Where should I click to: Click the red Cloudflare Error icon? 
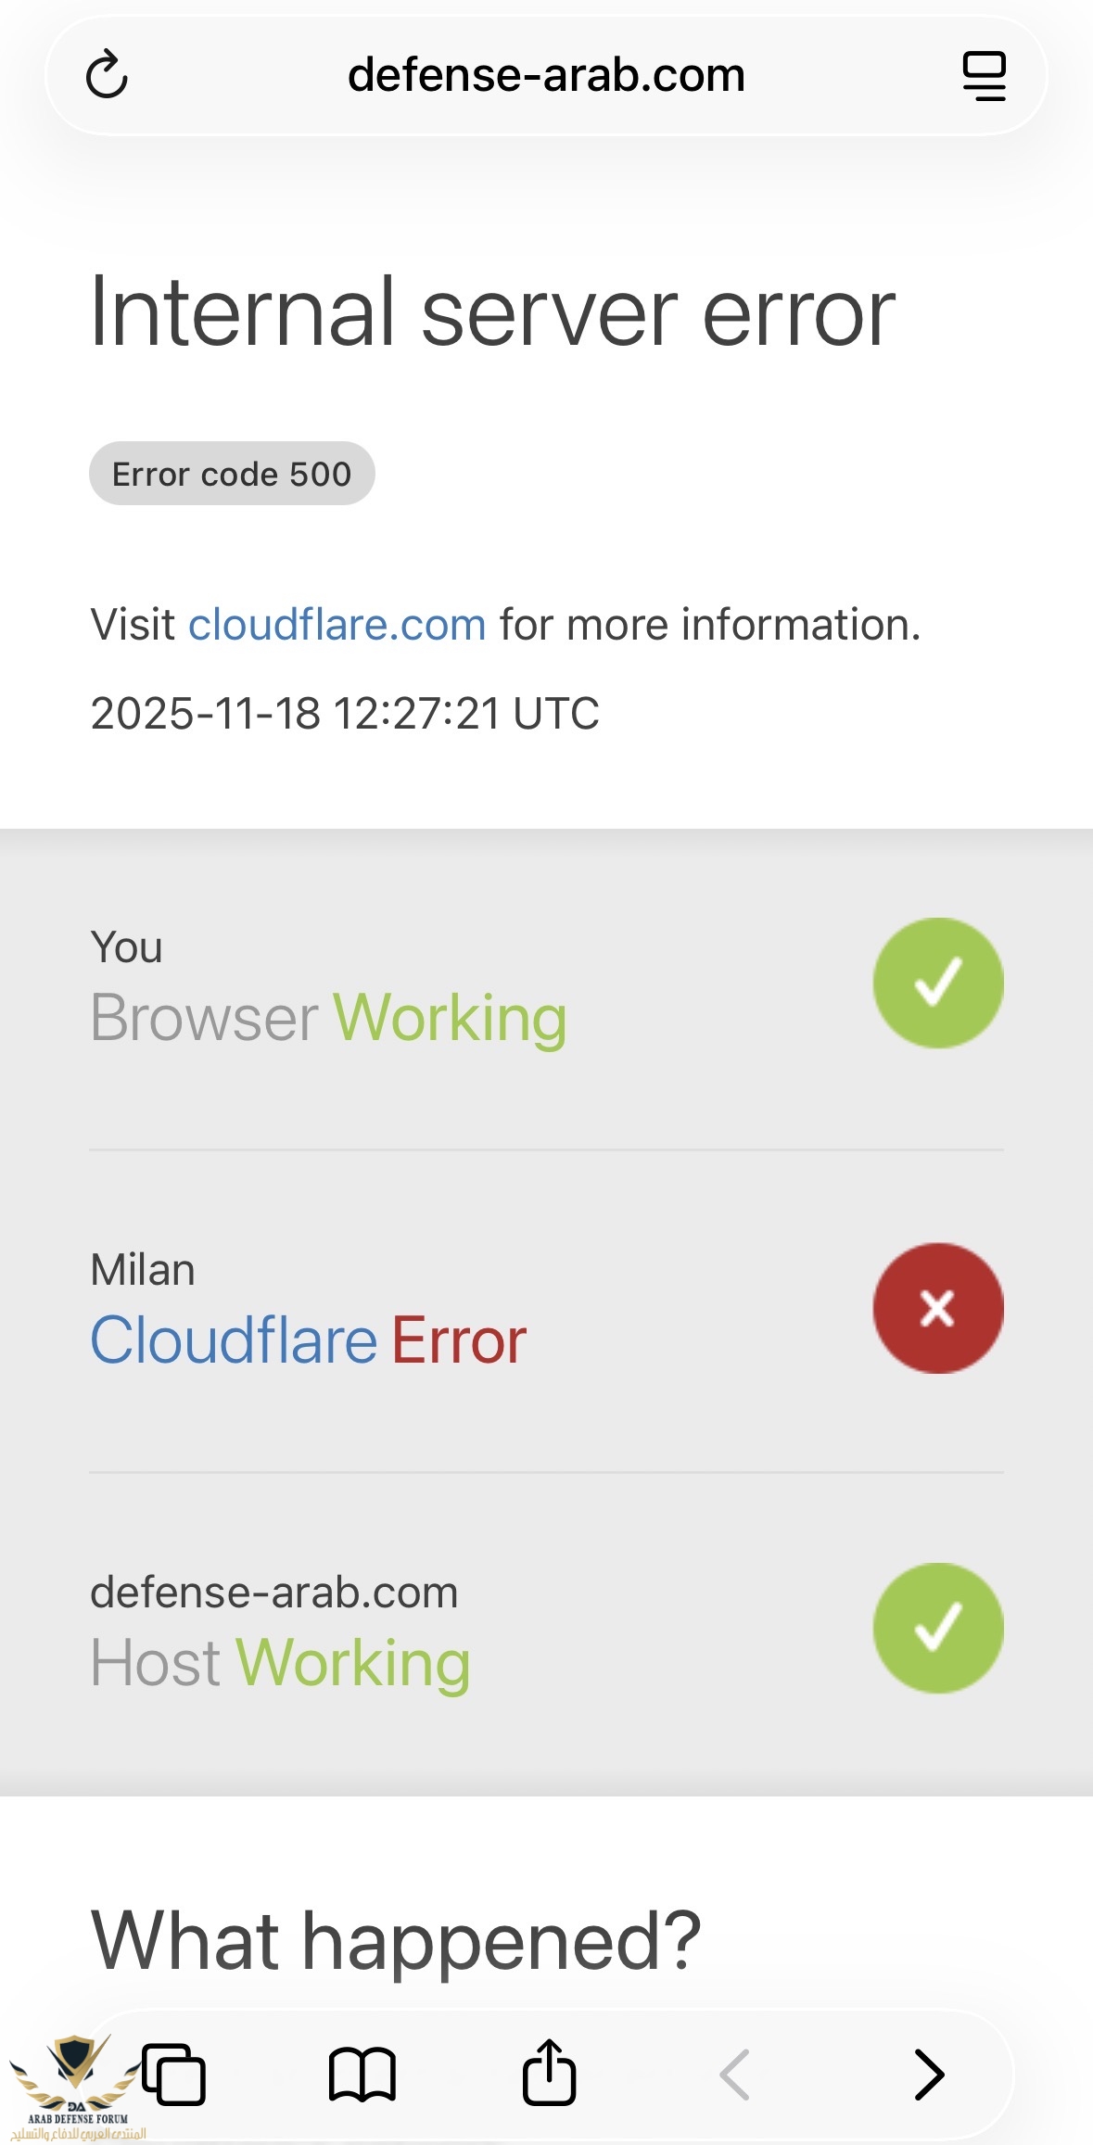tap(937, 1308)
